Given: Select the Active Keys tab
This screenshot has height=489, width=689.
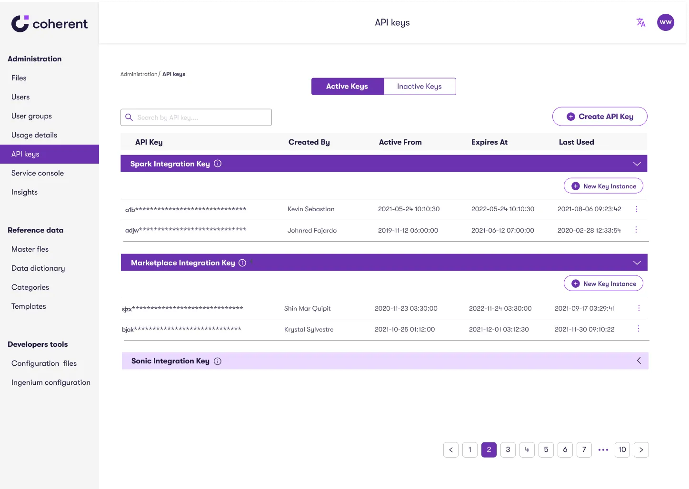Looking at the screenshot, I should [x=347, y=87].
